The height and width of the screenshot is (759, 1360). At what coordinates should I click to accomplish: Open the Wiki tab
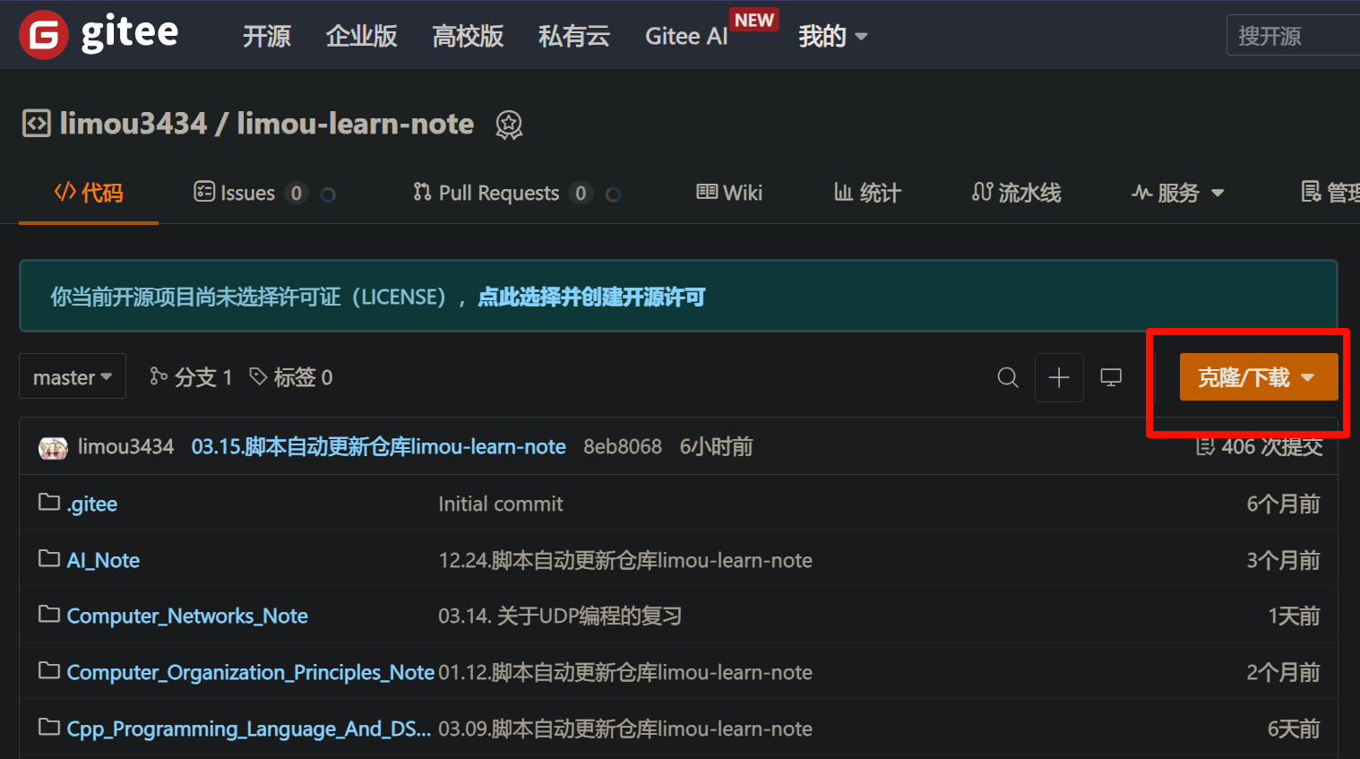tap(729, 193)
